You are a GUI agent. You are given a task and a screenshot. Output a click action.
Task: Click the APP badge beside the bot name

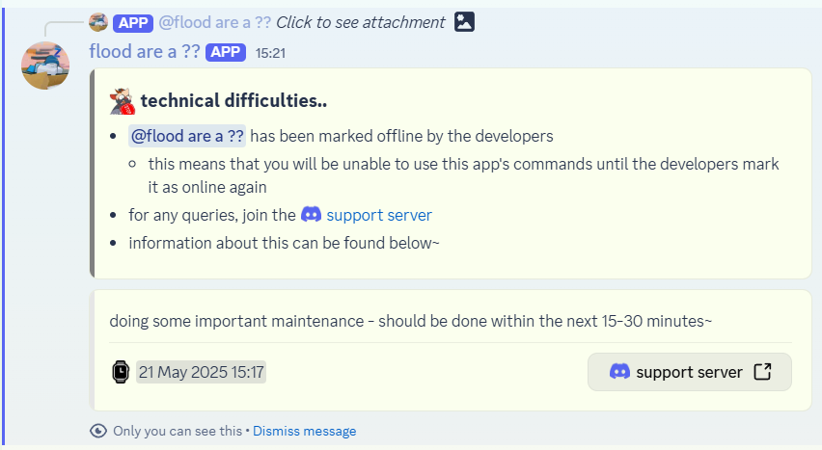(x=226, y=52)
